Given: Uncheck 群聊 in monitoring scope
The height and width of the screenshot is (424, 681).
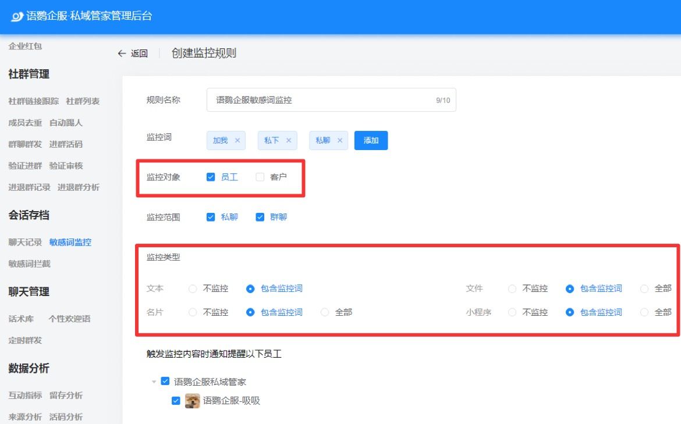Looking at the screenshot, I should [260, 218].
